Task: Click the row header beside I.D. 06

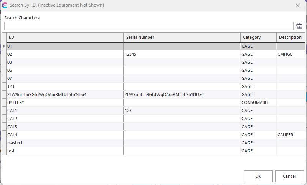Action: click(x=4, y=70)
